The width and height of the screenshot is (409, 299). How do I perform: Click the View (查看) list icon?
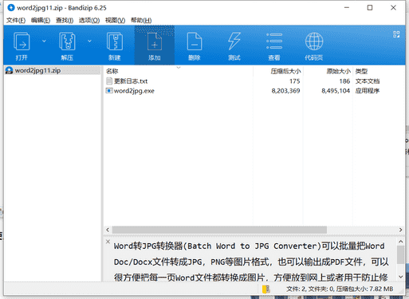point(274,41)
